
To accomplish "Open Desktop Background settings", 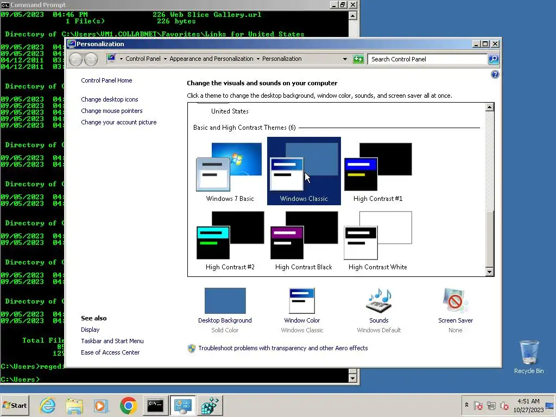I will coord(225,301).
